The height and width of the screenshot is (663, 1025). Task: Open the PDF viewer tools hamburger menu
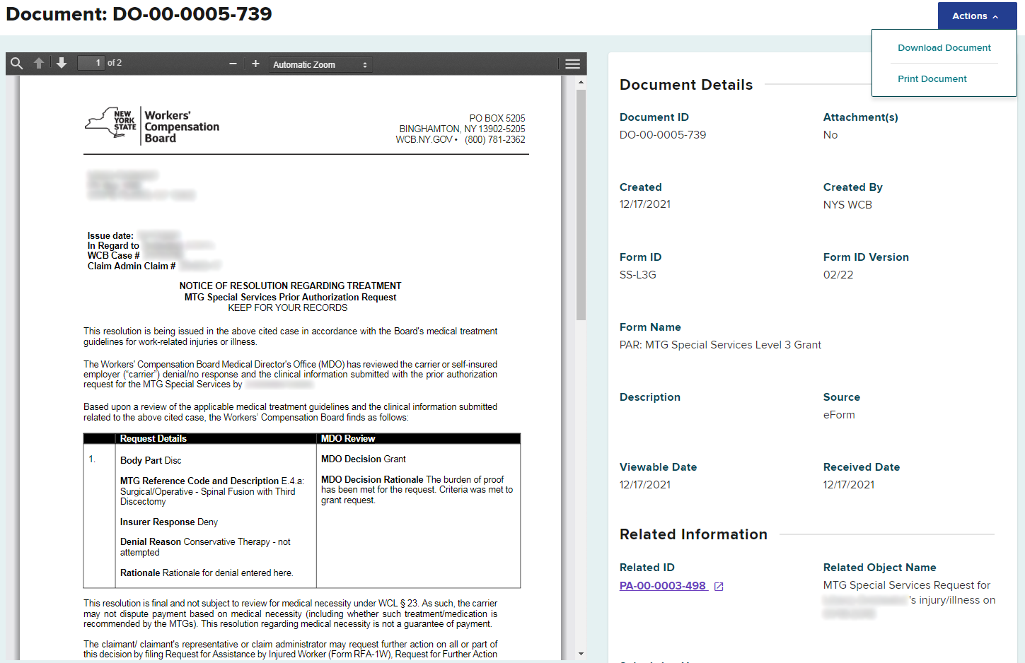coord(572,64)
